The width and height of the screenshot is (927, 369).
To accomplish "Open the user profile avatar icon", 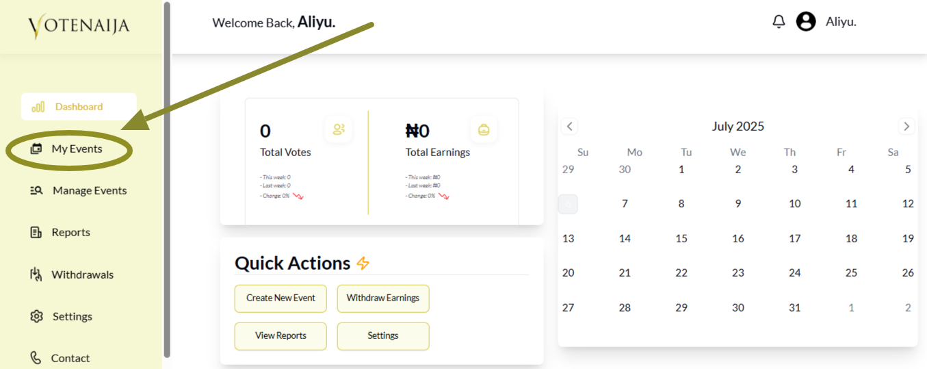I will [x=806, y=22].
